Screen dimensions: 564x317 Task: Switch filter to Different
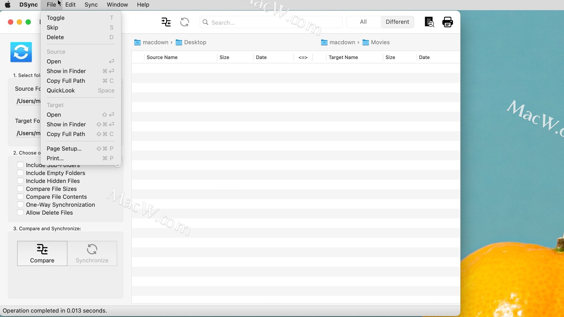click(x=397, y=22)
